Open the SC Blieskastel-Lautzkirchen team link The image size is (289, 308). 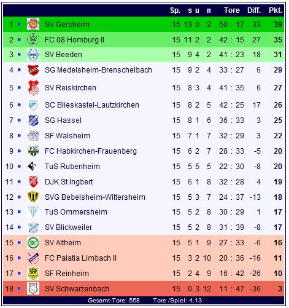pyautogui.click(x=92, y=105)
